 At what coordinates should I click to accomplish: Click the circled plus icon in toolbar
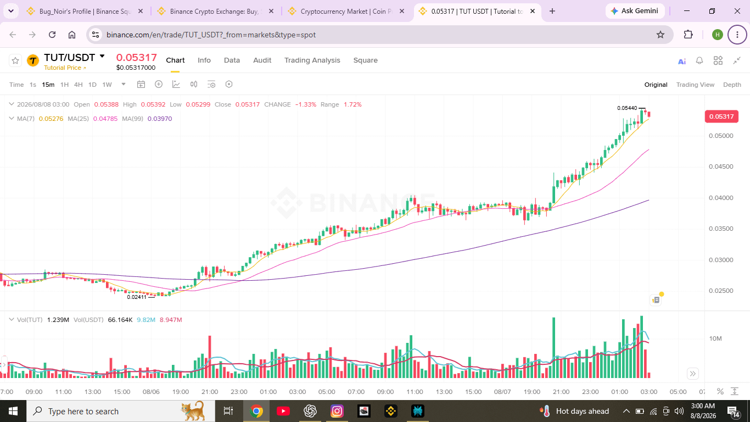pos(159,84)
